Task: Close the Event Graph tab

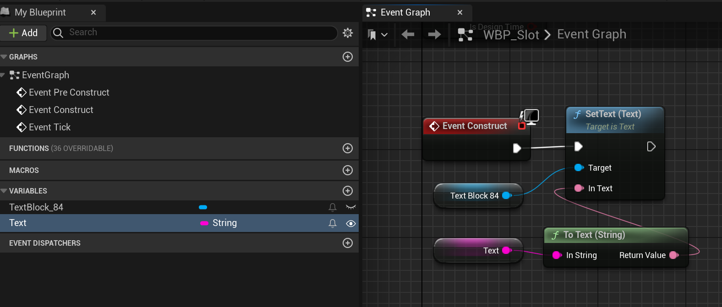Action: (460, 12)
